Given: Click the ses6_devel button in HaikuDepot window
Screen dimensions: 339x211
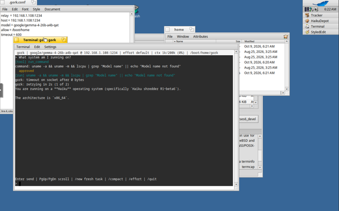Looking at the screenshot, I should coord(249,119).
